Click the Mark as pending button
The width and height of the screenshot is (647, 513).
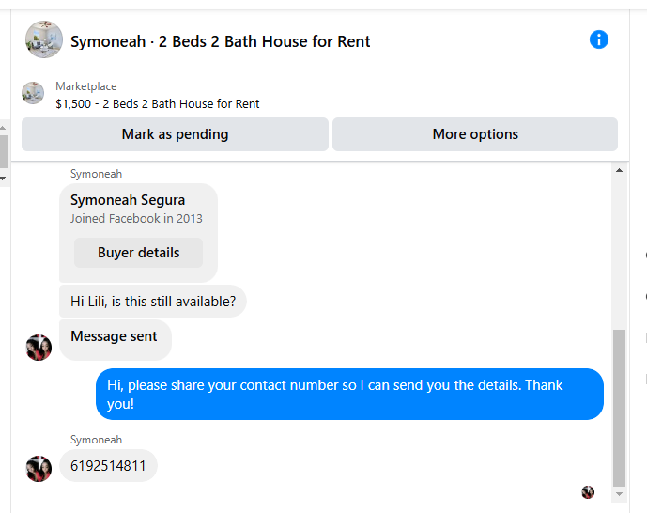[x=175, y=134]
